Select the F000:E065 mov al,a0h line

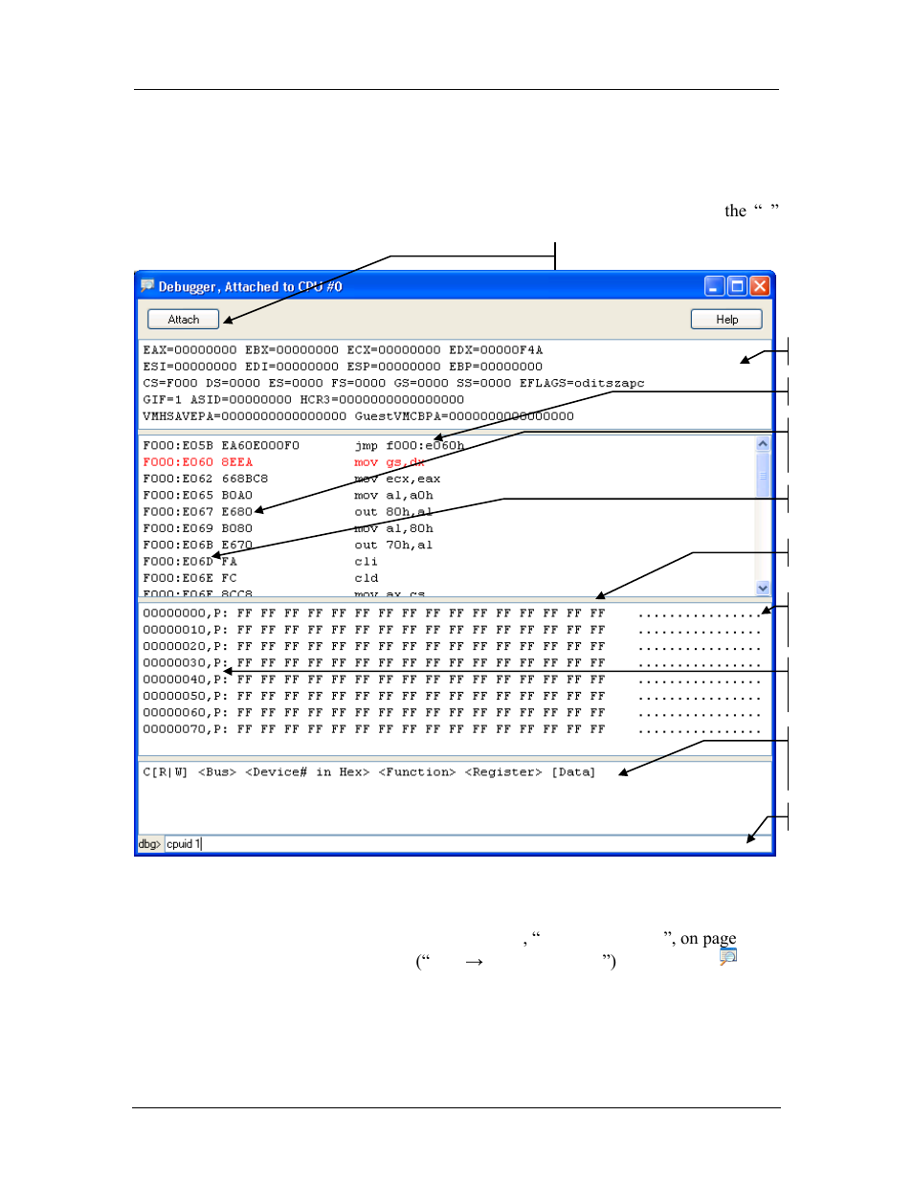coord(288,496)
